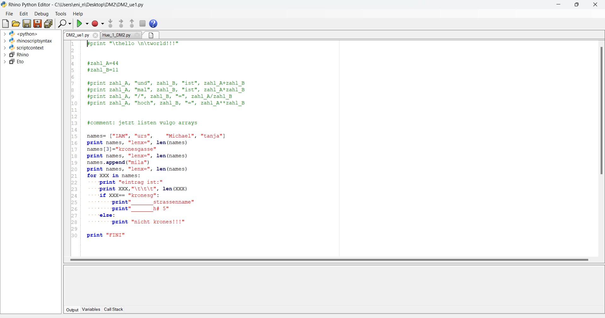Activate the search tool
This screenshot has width=605, height=318.
(62, 23)
